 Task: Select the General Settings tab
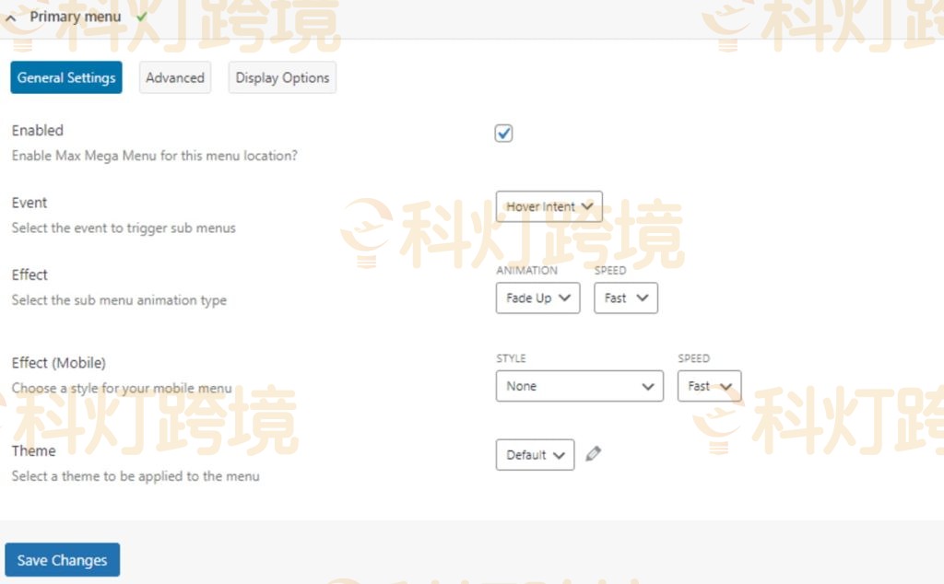[65, 77]
